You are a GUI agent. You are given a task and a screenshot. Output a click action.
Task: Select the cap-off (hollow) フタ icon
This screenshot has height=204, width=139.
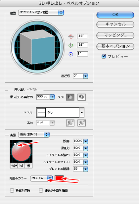[x=81, y=97]
